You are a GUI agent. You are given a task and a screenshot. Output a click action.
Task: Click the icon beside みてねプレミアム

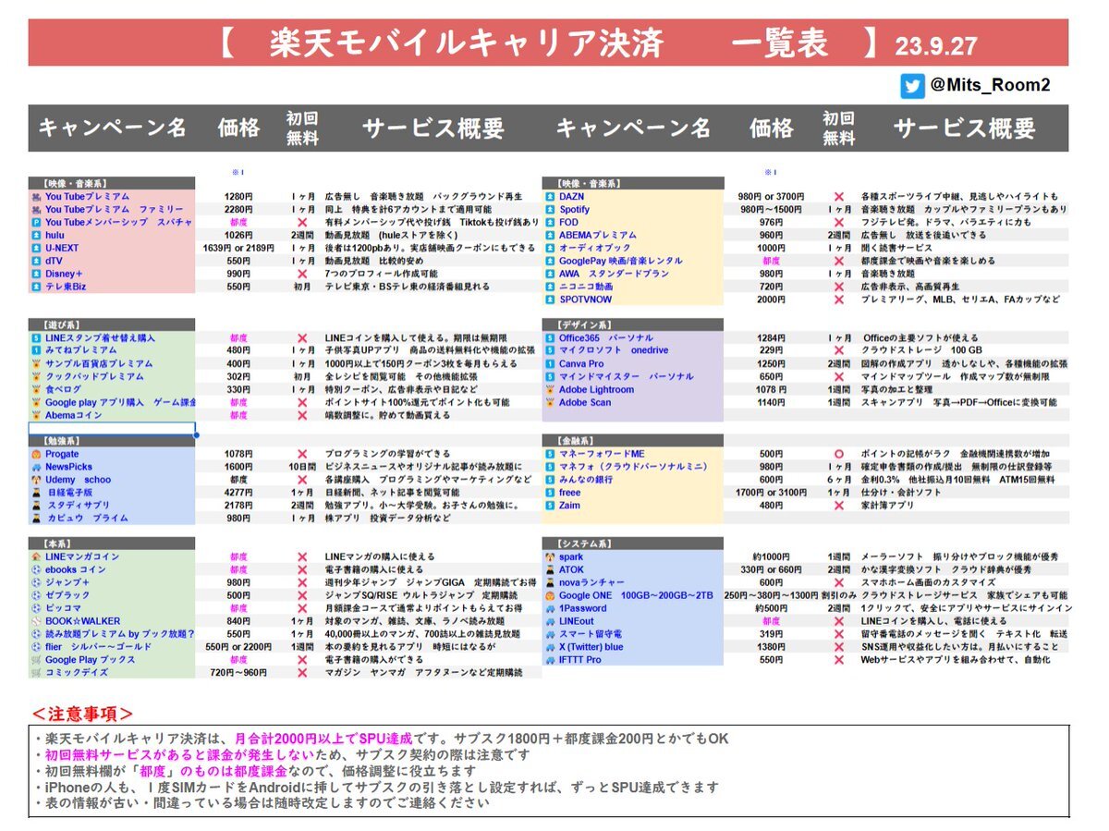click(35, 351)
